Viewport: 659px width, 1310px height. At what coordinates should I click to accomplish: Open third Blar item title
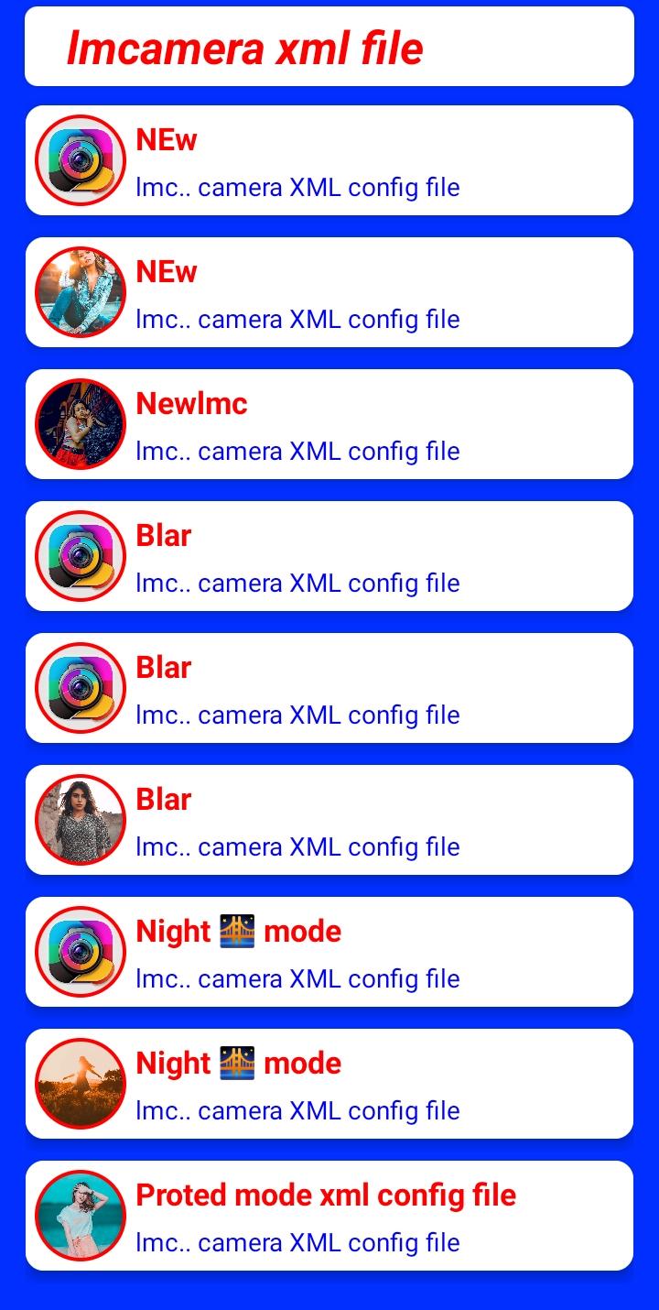[x=164, y=800]
